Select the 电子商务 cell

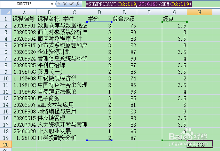49,98
